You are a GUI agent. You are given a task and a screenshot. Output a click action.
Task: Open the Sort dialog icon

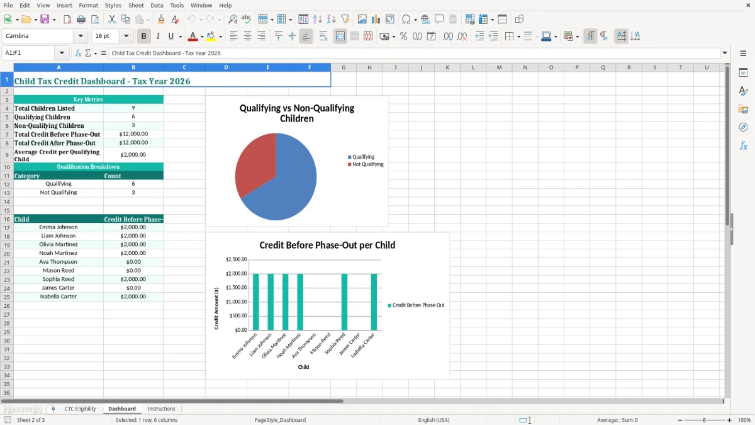coord(304,20)
